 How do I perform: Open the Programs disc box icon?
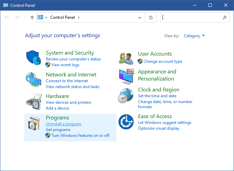point(34,124)
